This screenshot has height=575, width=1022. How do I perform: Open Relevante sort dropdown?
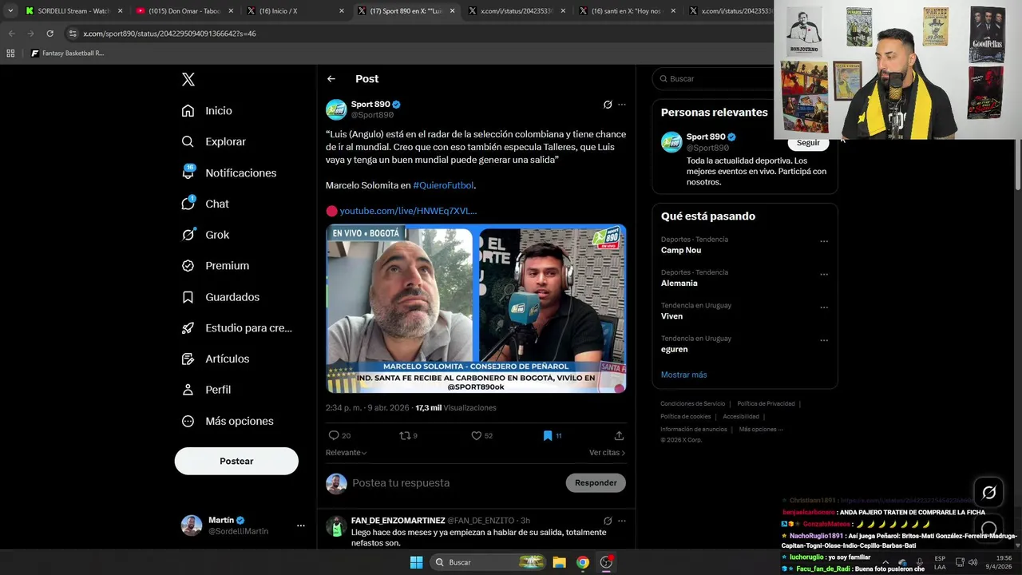click(347, 453)
